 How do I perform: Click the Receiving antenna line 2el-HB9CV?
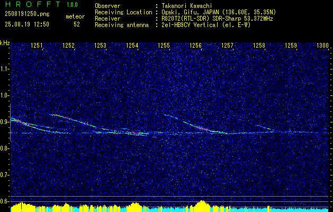point(173,25)
